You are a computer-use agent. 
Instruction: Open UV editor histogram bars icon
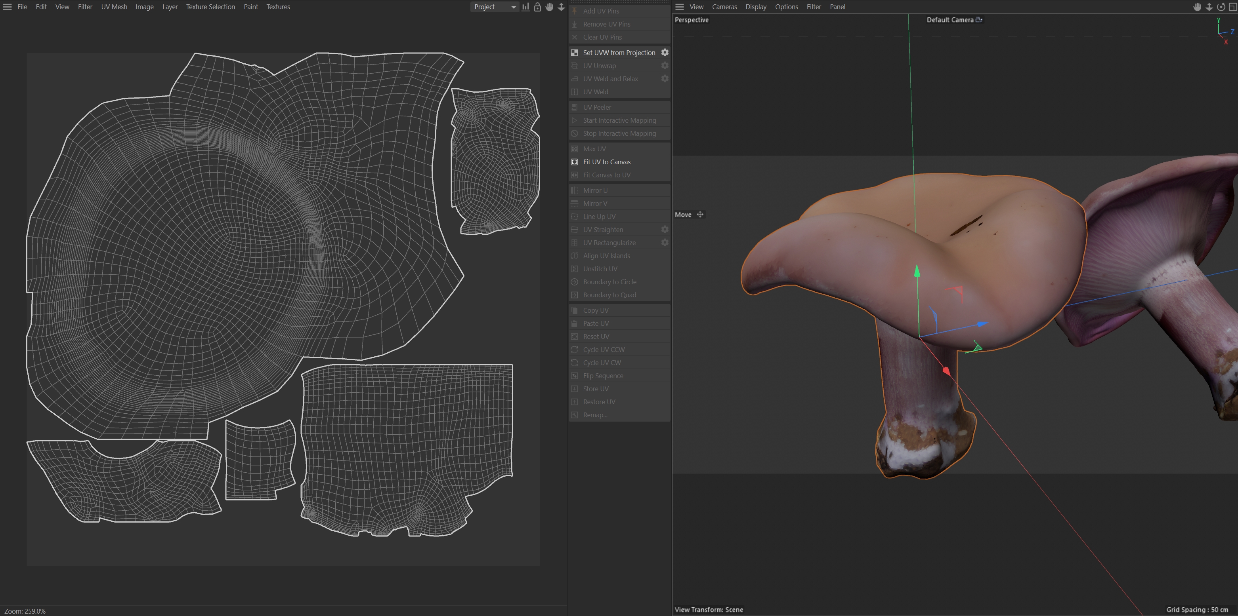(x=526, y=7)
